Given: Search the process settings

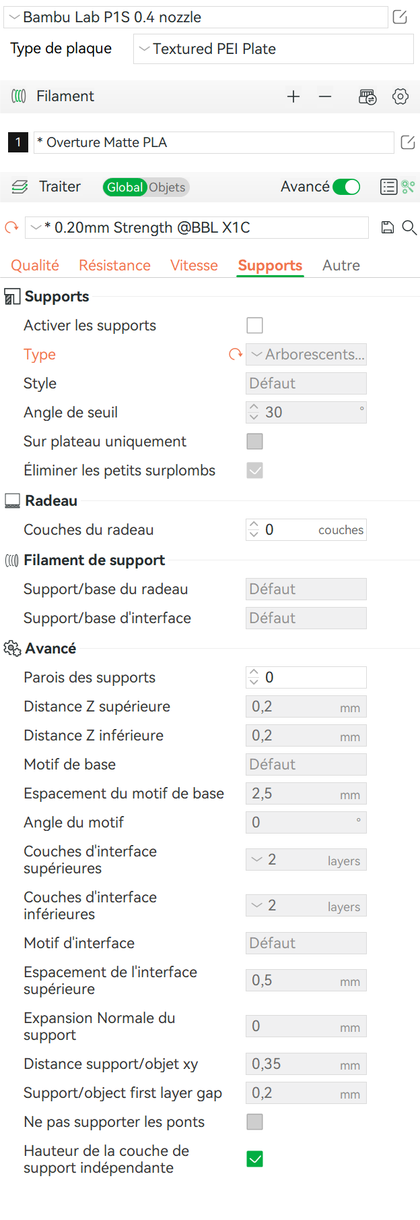Looking at the screenshot, I should click(409, 227).
